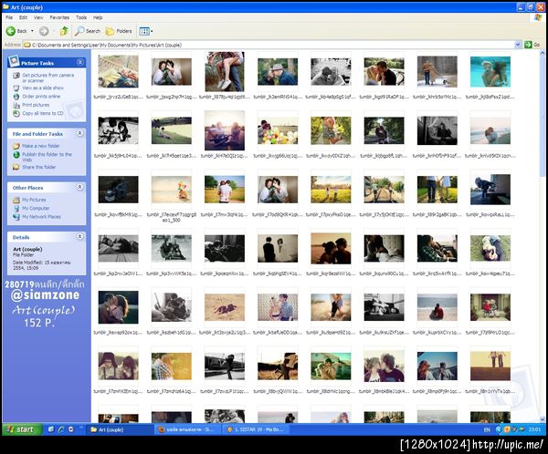Screen dimensions: 548x454
Task: Open the Search toolbar button
Action: coord(88,31)
